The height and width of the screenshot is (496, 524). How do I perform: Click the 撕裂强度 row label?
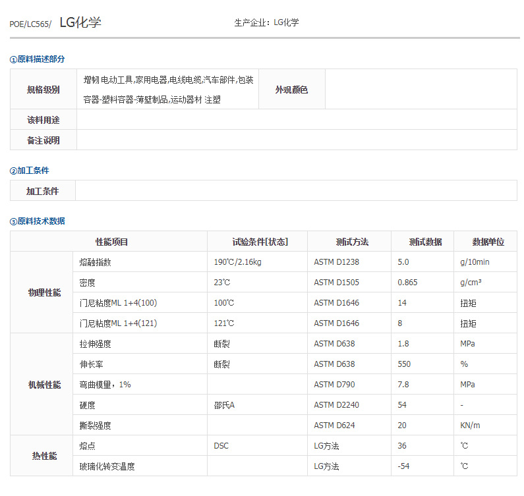pyautogui.click(x=95, y=426)
